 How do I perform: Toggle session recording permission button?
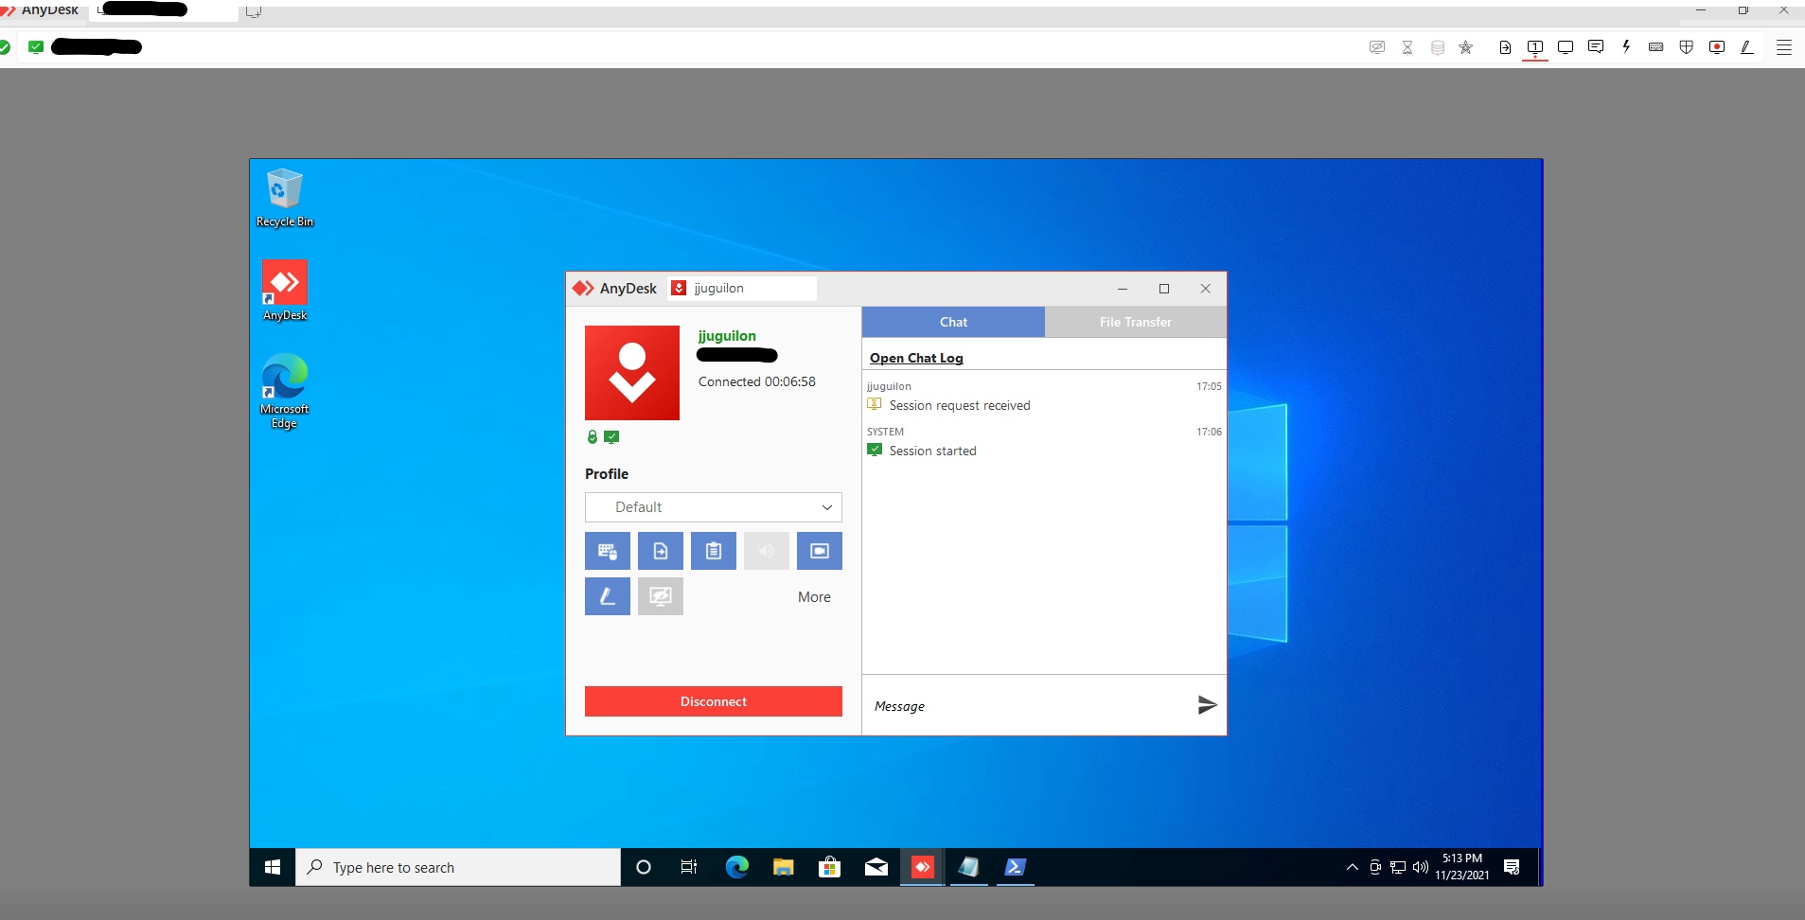coord(820,551)
